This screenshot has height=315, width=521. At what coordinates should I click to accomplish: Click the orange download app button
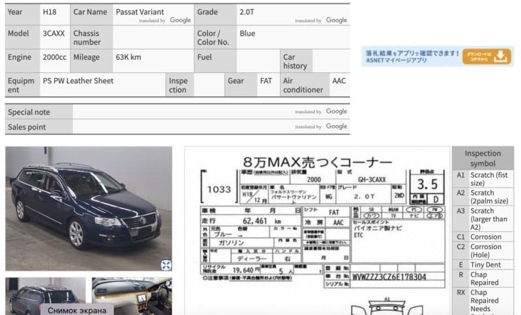point(486,57)
